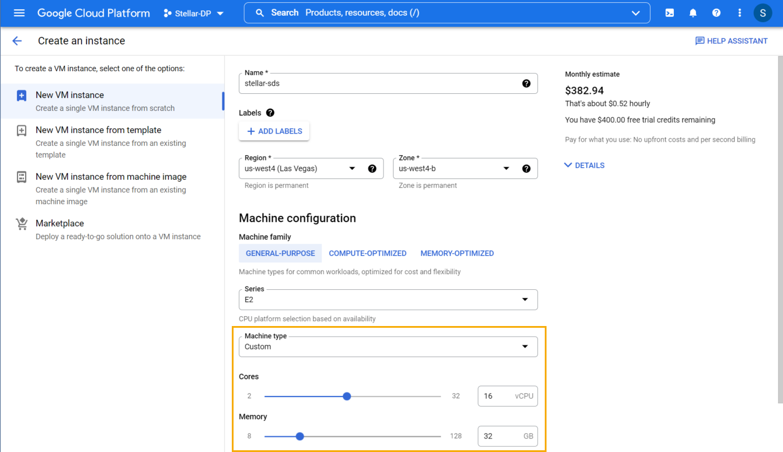783x452 pixels.
Task: Open the Stellar-DP project selector
Action: tap(194, 13)
